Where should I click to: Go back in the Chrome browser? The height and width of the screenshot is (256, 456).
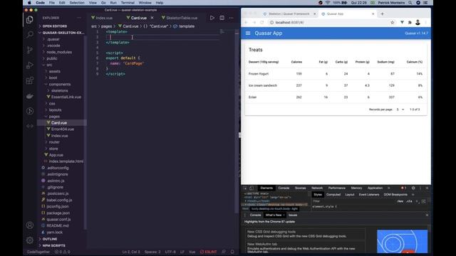[x=246, y=22]
